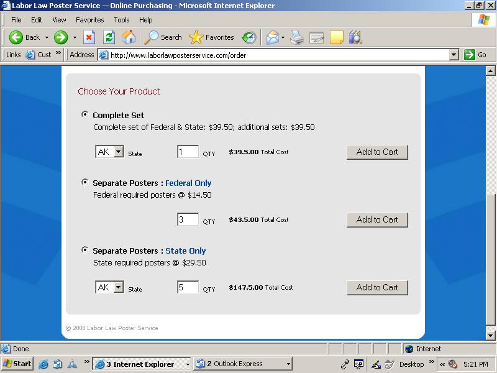Select the Complete Set radio button
Viewport: 497px width, 373px height.
pos(85,115)
